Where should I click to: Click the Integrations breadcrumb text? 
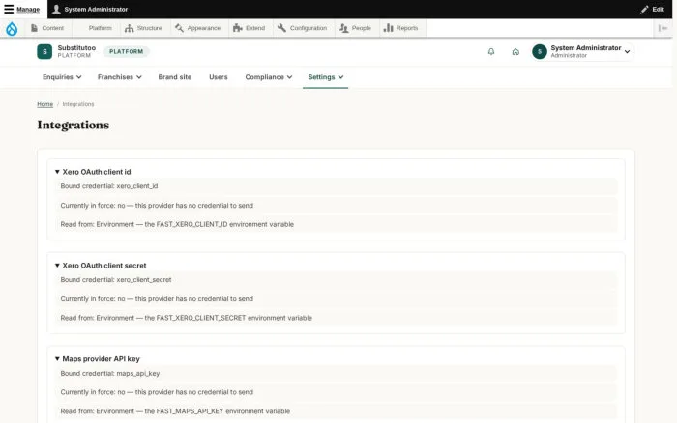(78, 104)
